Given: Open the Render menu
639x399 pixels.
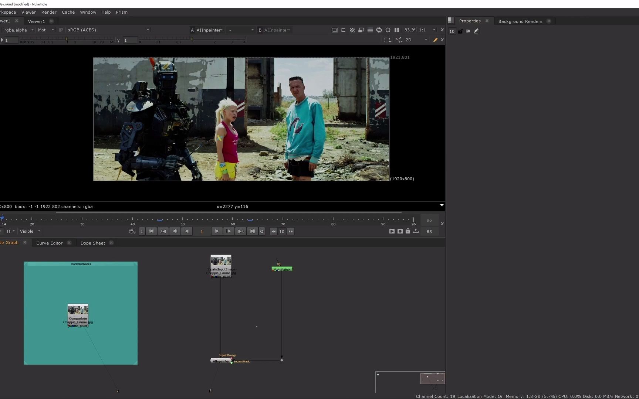Looking at the screenshot, I should coord(49,12).
